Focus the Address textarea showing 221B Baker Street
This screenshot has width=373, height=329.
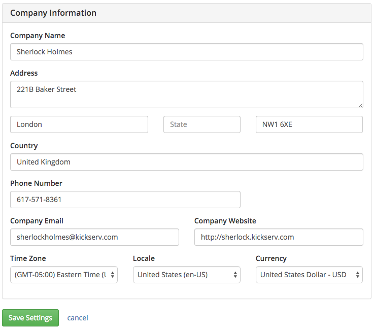point(187,94)
